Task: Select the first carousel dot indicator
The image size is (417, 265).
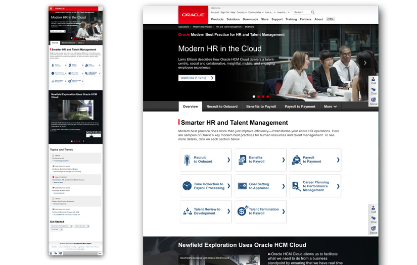Action: 254,96
